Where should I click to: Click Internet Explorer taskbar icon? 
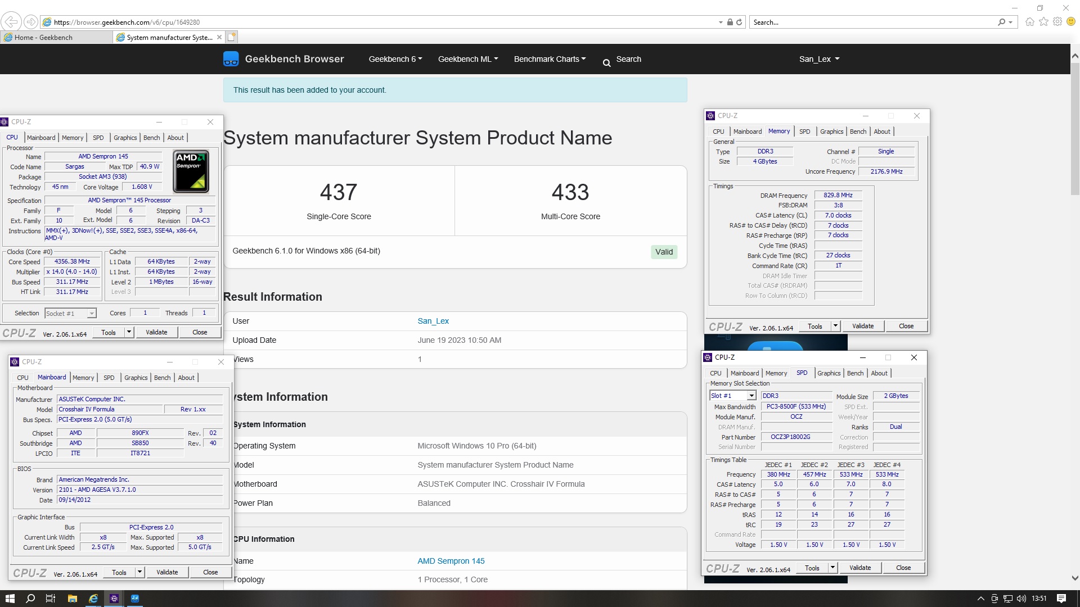(93, 599)
